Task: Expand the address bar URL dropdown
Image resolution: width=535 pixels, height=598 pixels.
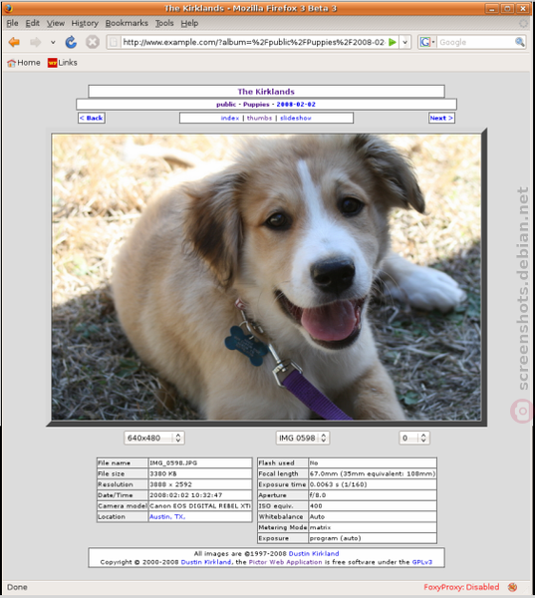Action: click(404, 42)
